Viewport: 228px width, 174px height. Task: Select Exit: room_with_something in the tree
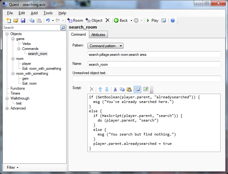click(42, 69)
